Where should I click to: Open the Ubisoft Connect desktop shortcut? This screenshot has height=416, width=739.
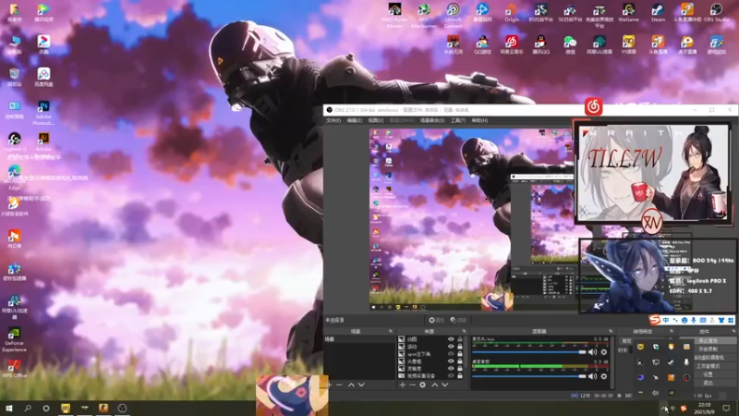[453, 15]
